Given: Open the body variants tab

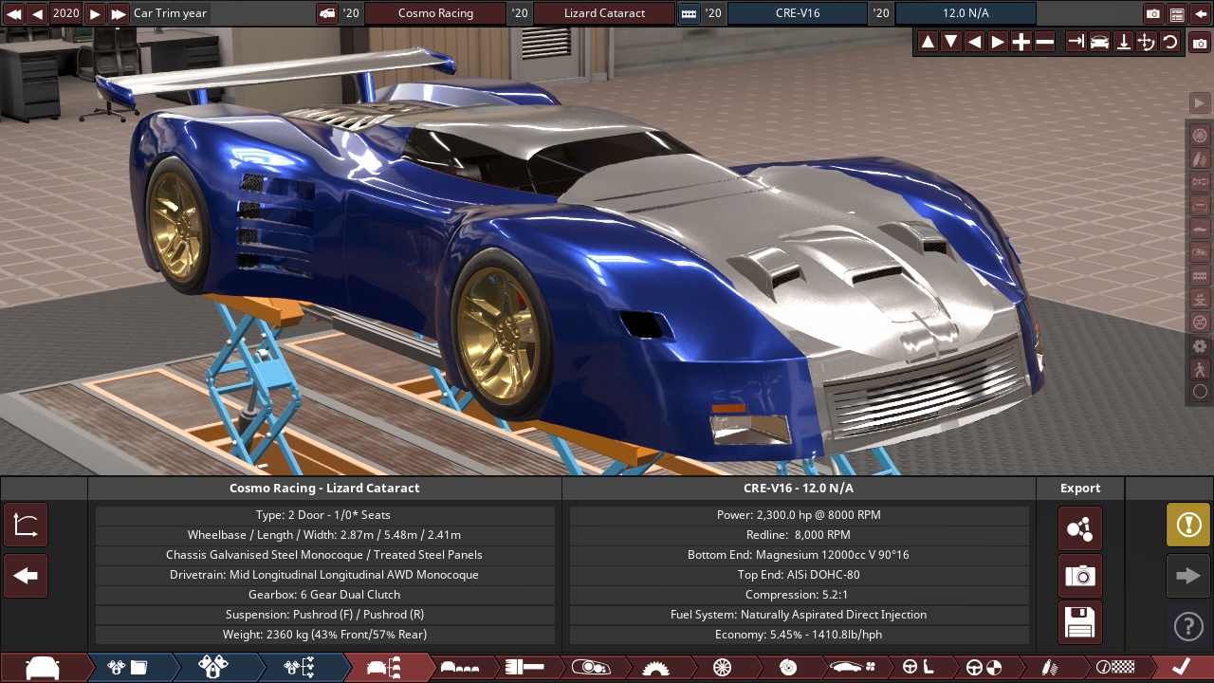Looking at the screenshot, I should point(461,668).
